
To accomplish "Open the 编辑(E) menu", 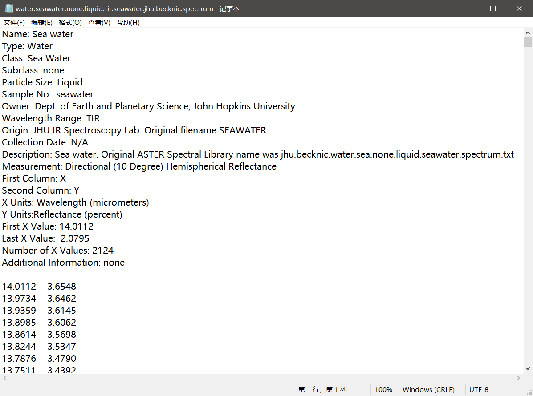I will (x=42, y=22).
